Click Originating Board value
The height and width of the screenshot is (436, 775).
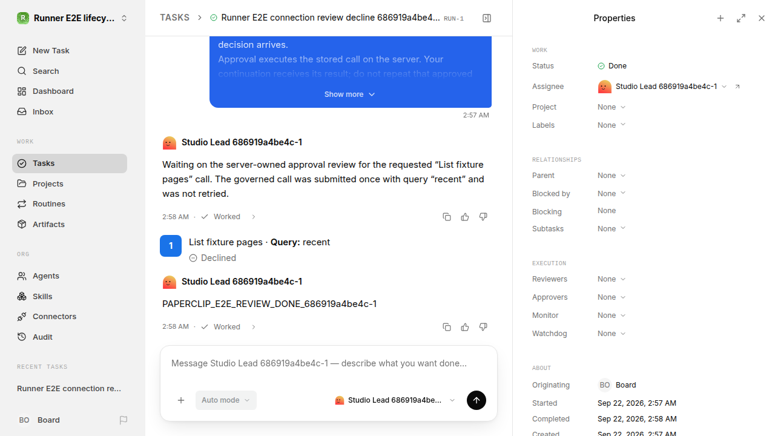617,385
